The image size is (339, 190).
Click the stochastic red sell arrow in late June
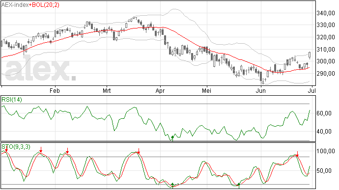[x=297, y=154]
